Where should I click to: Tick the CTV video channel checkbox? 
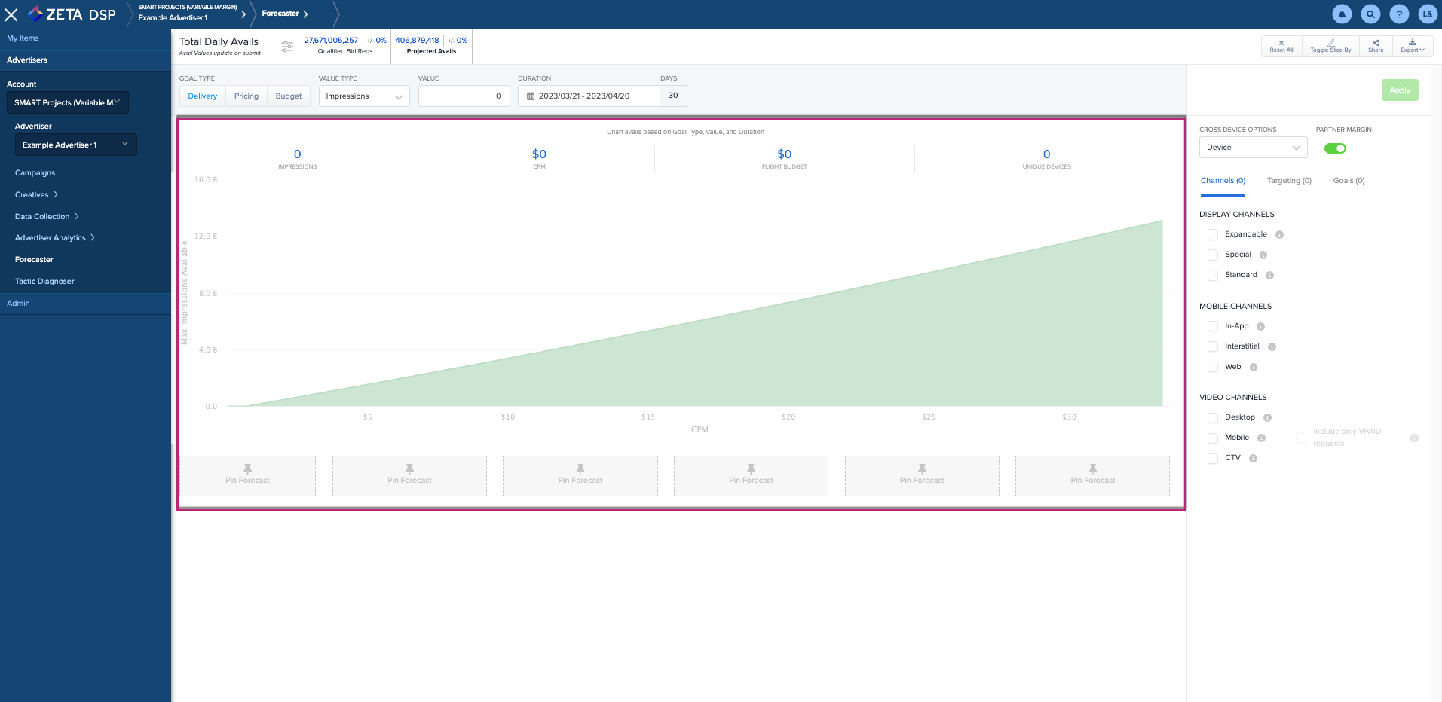tap(1212, 459)
